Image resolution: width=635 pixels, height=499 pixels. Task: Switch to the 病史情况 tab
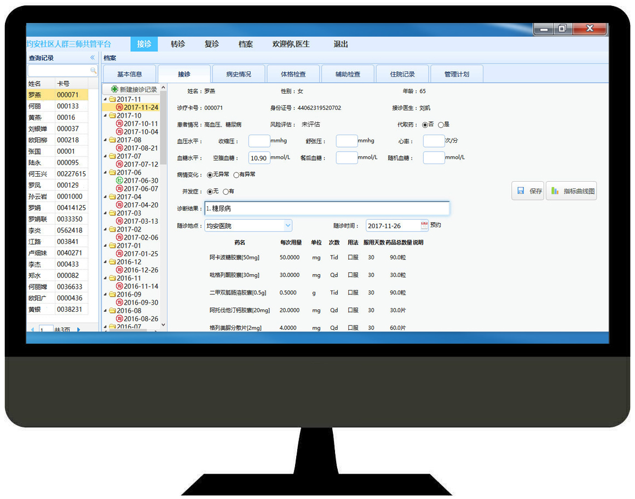[239, 74]
